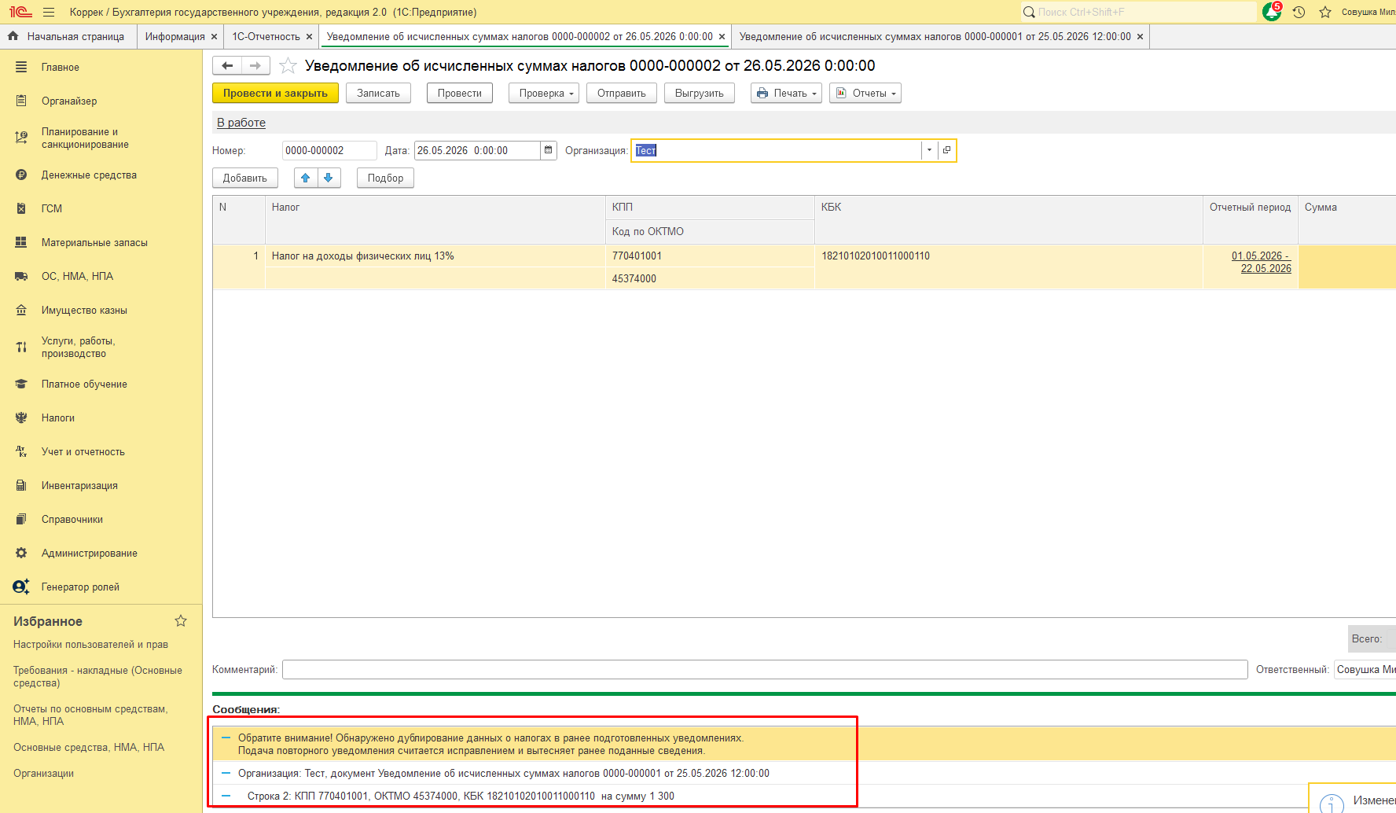This screenshot has height=813, width=1396.
Task: Go back with the left arrow button
Action: point(227,65)
